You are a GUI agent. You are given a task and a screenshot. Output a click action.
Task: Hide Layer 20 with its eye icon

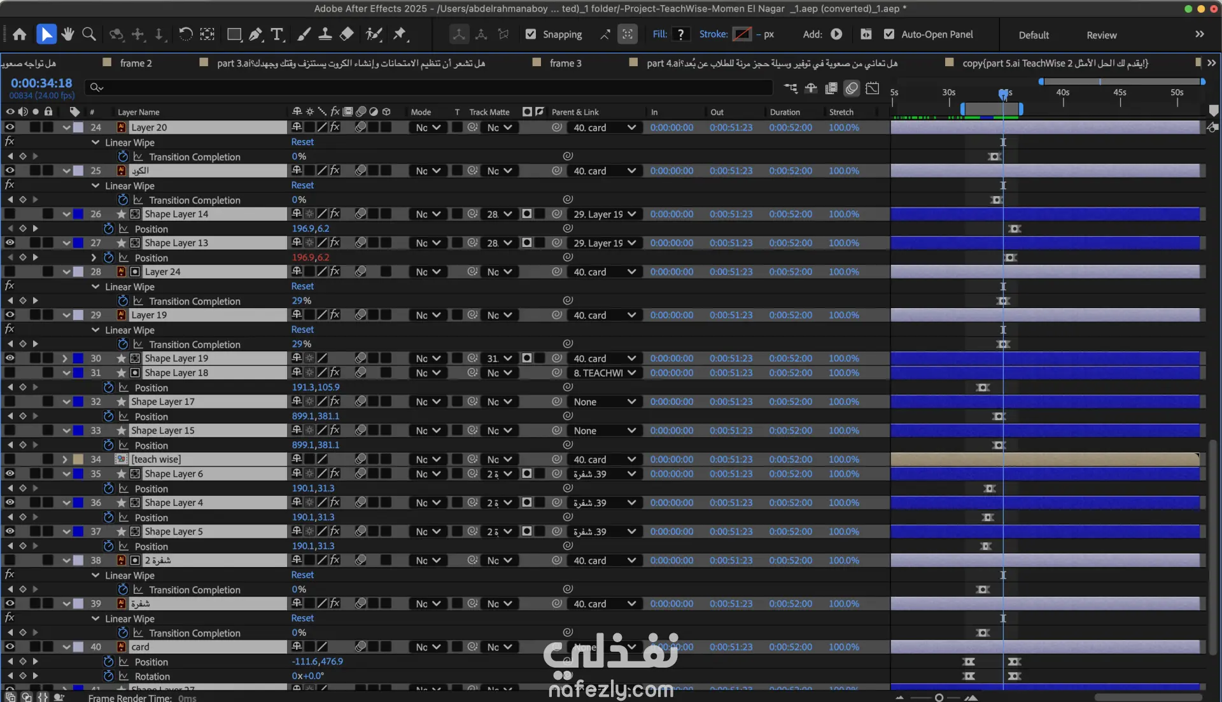(10, 127)
